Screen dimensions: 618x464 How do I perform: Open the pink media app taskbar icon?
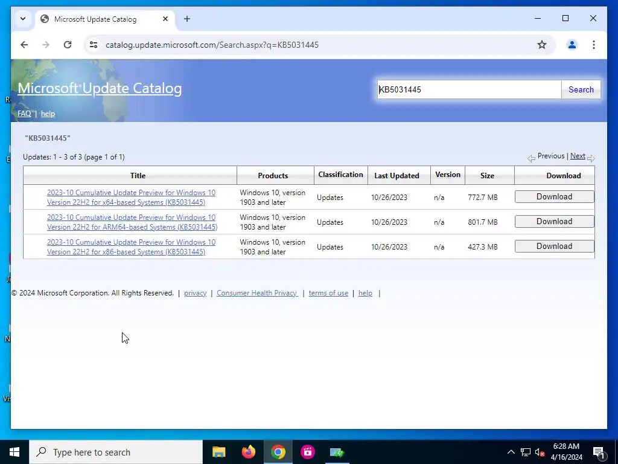pos(307,452)
